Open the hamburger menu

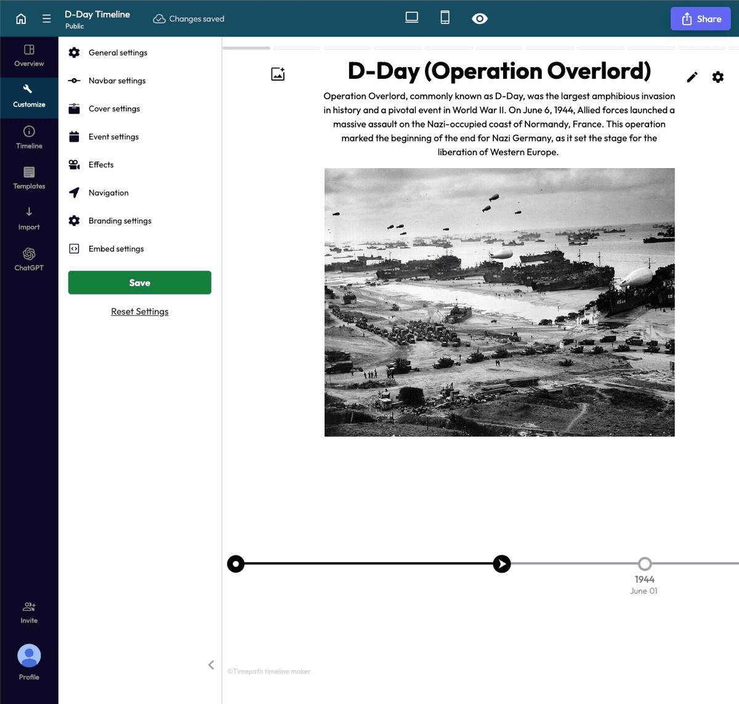pos(46,18)
